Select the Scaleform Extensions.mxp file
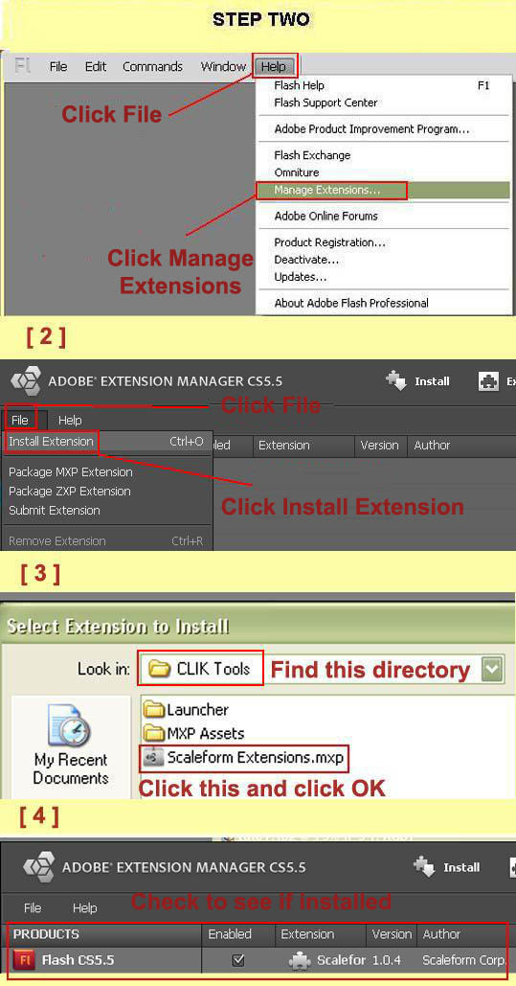Image resolution: width=516 pixels, height=986 pixels. pos(243,758)
